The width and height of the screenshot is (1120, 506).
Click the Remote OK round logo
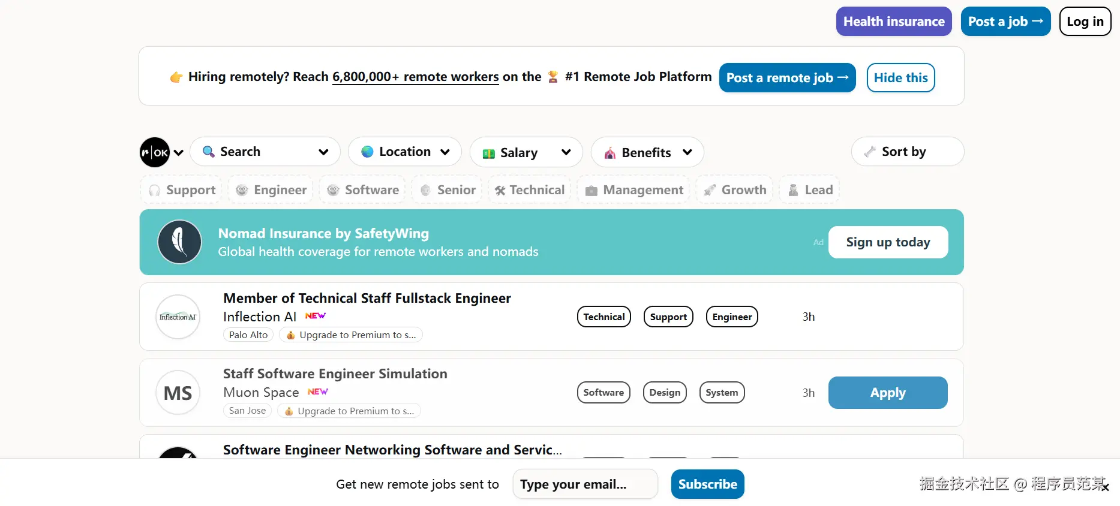click(155, 152)
